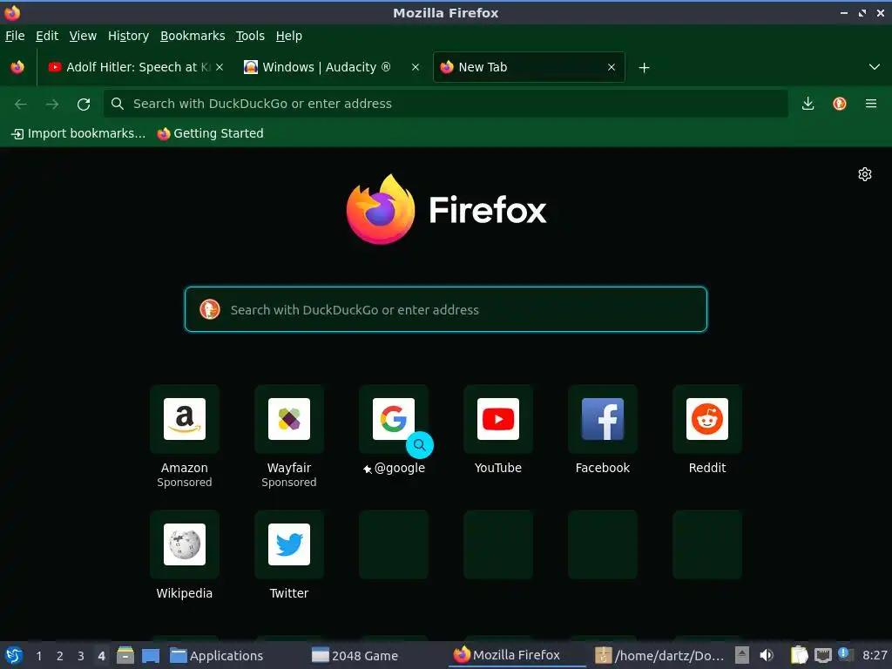Go back one page
Viewport: 892px width, 669px height.
pos(21,104)
